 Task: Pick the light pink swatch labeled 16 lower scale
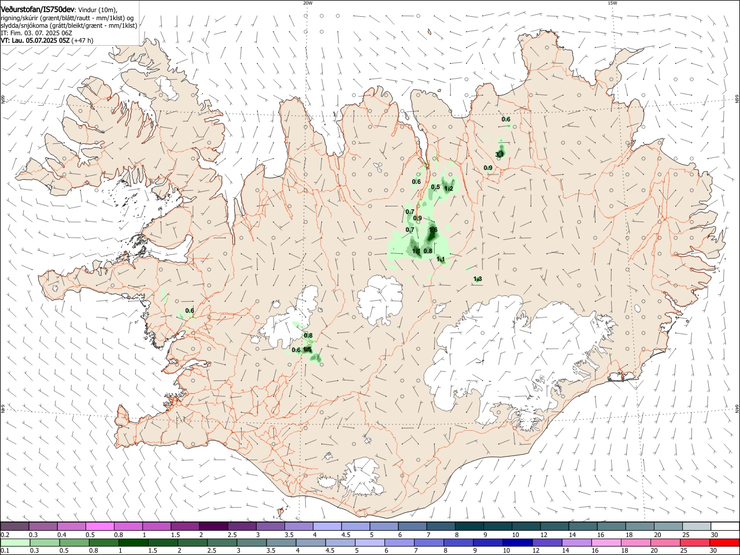[605, 542]
